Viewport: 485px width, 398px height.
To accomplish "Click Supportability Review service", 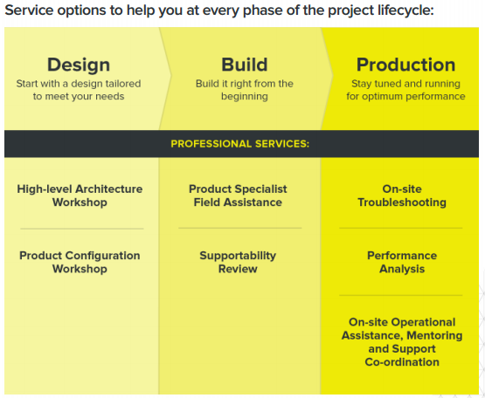I will tap(238, 262).
